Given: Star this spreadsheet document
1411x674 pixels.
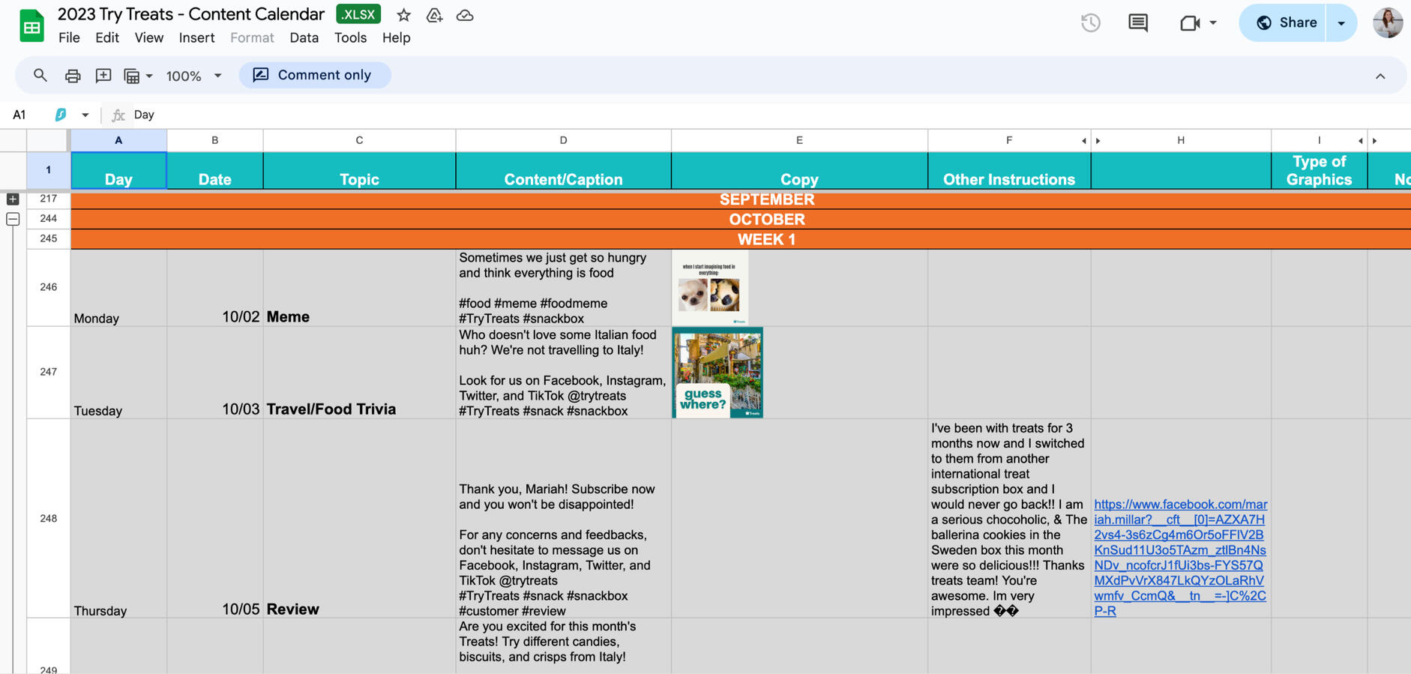Looking at the screenshot, I should click(x=404, y=15).
